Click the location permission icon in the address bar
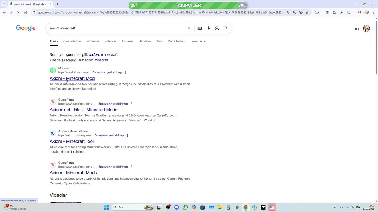Image resolution: width=378 pixels, height=212 pixels. (288, 12)
